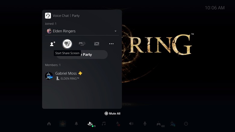
Task: Open the Sound speaker settings
Action: pyautogui.click(x=131, y=124)
